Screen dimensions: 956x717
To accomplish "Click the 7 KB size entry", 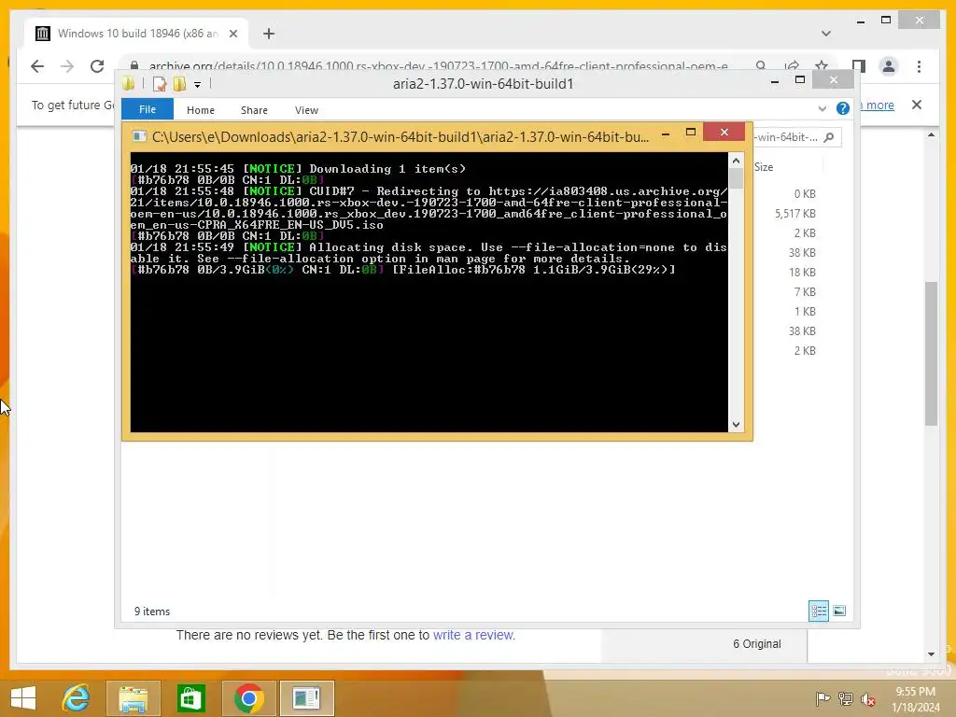I will pyautogui.click(x=805, y=291).
